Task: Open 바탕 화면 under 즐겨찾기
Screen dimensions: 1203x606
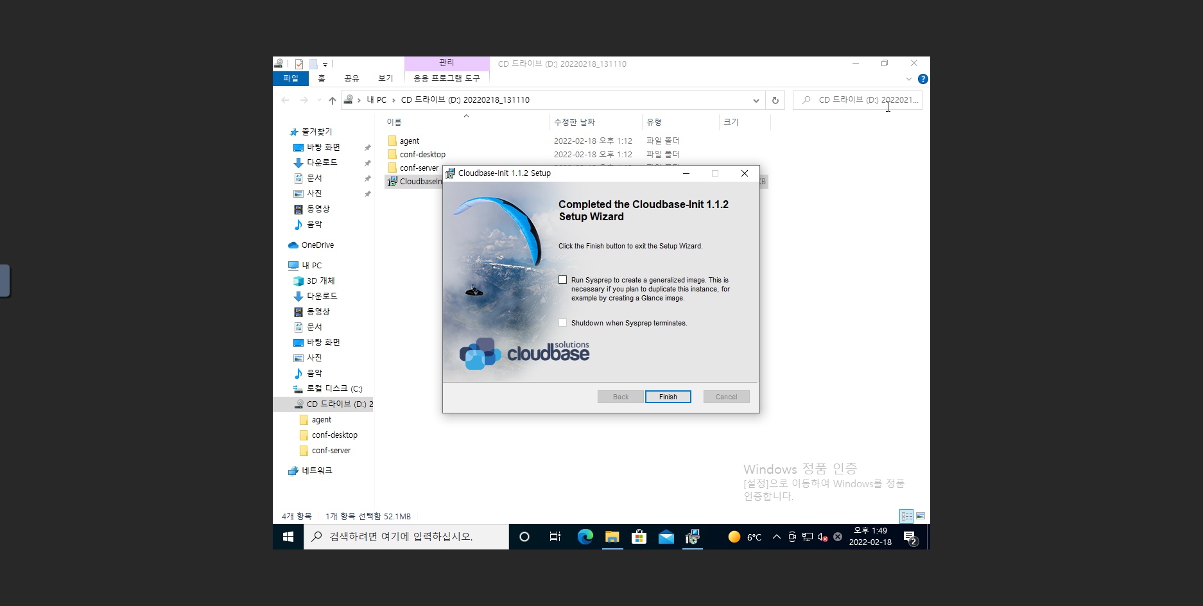Action: coord(324,147)
